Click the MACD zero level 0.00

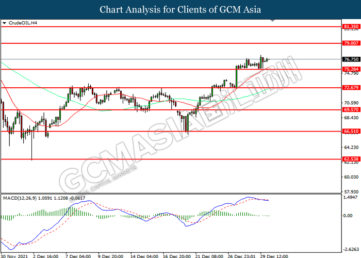(x=348, y=216)
